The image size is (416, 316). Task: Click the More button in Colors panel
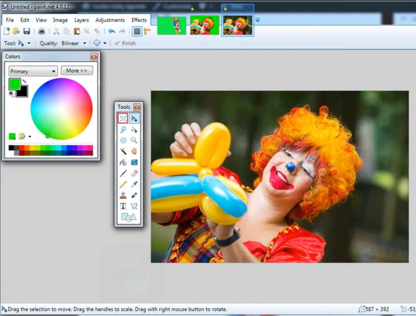pos(77,71)
